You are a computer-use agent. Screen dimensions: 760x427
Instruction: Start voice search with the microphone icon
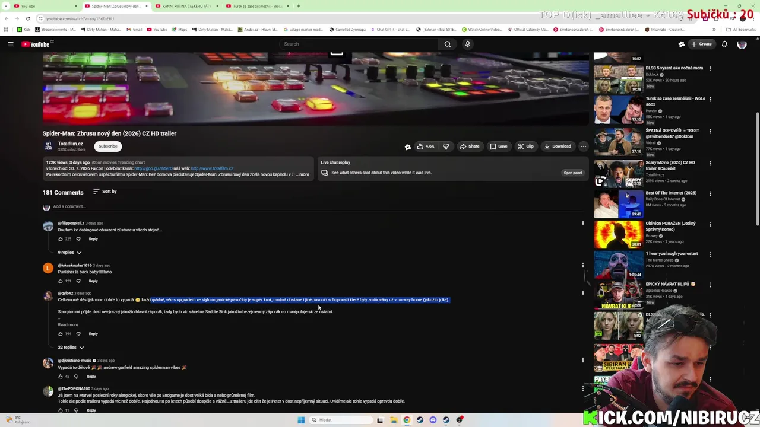(468, 44)
